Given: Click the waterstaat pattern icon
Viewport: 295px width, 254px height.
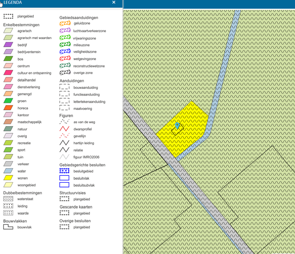Looking at the screenshot, I should tap(8, 199).
